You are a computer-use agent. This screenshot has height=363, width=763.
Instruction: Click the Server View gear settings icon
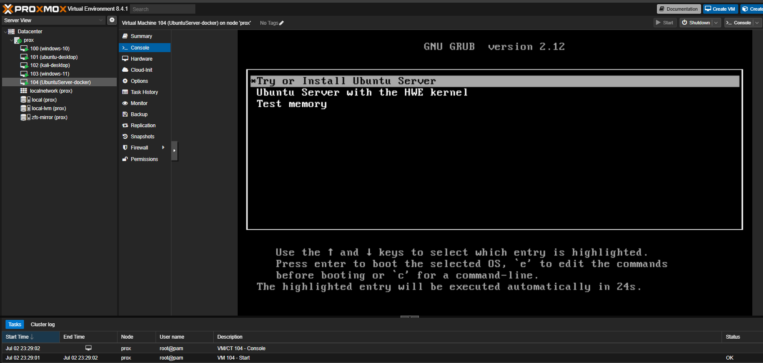point(112,20)
